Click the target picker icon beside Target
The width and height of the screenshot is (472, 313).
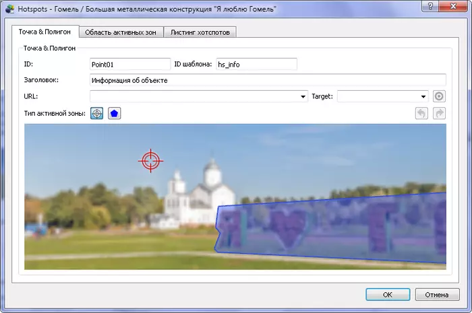[x=439, y=96]
